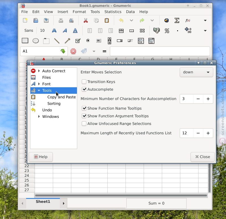Select Files in preferences tree

click(x=46, y=78)
